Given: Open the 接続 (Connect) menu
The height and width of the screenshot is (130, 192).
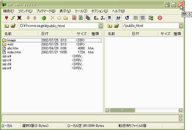Looking at the screenshot, I should [x=8, y=11].
